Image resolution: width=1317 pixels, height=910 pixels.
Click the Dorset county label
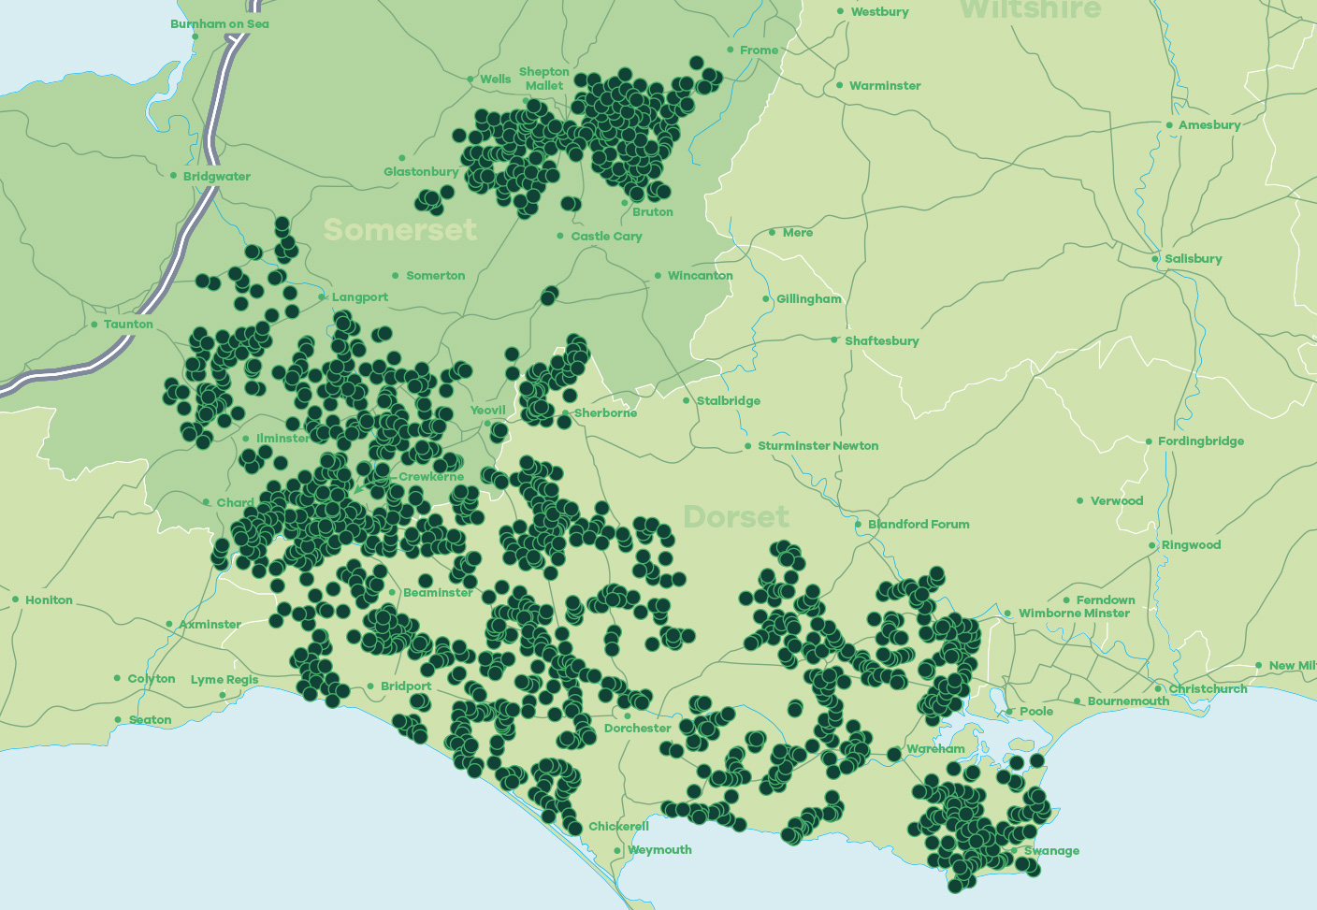click(736, 516)
